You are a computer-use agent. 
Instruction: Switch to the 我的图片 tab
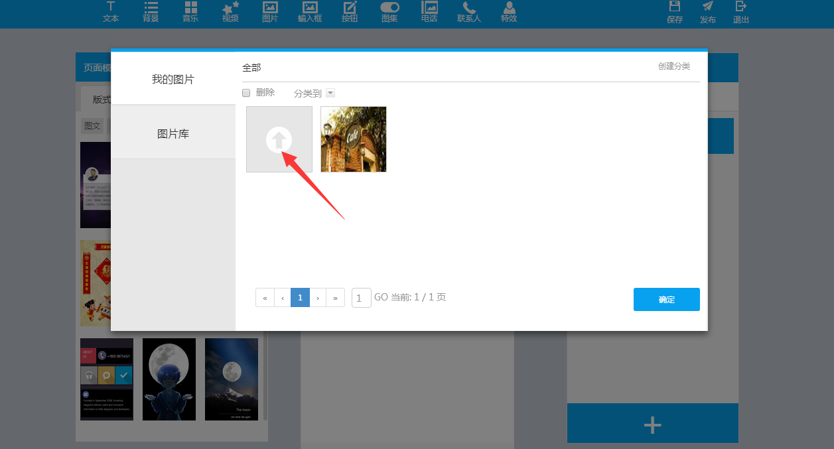pyautogui.click(x=173, y=80)
